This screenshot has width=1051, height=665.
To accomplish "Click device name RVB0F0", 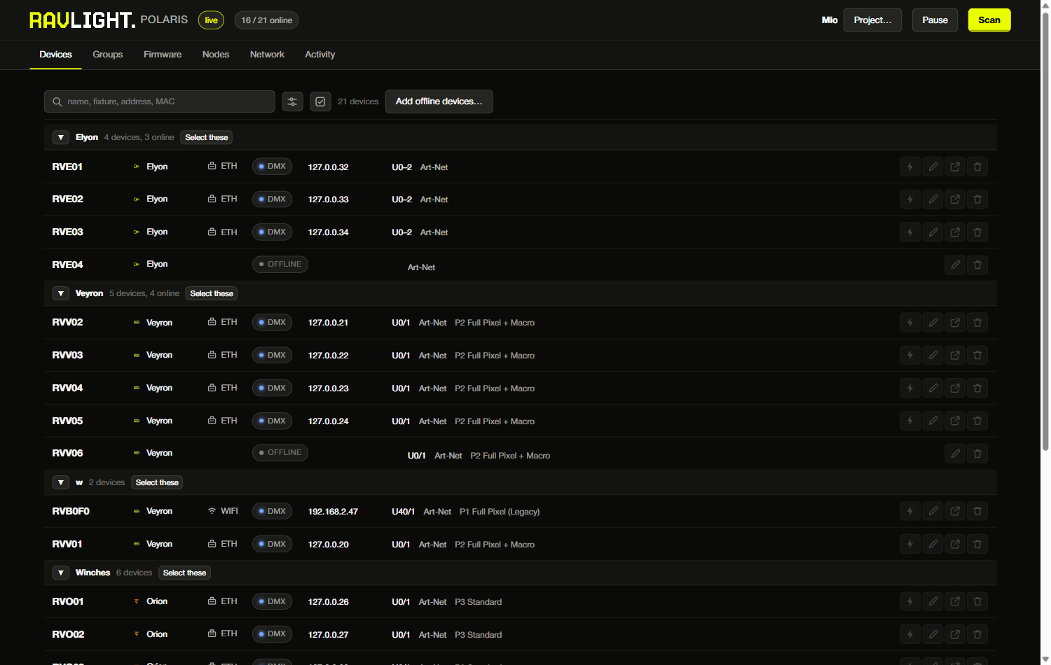I will 71,512.
